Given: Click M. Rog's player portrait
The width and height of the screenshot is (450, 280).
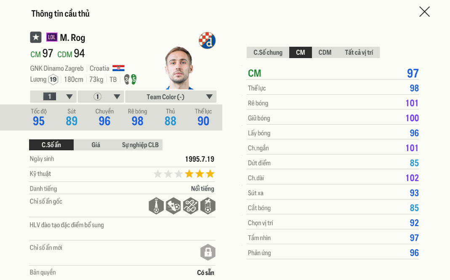Looking at the screenshot, I should click(179, 68).
